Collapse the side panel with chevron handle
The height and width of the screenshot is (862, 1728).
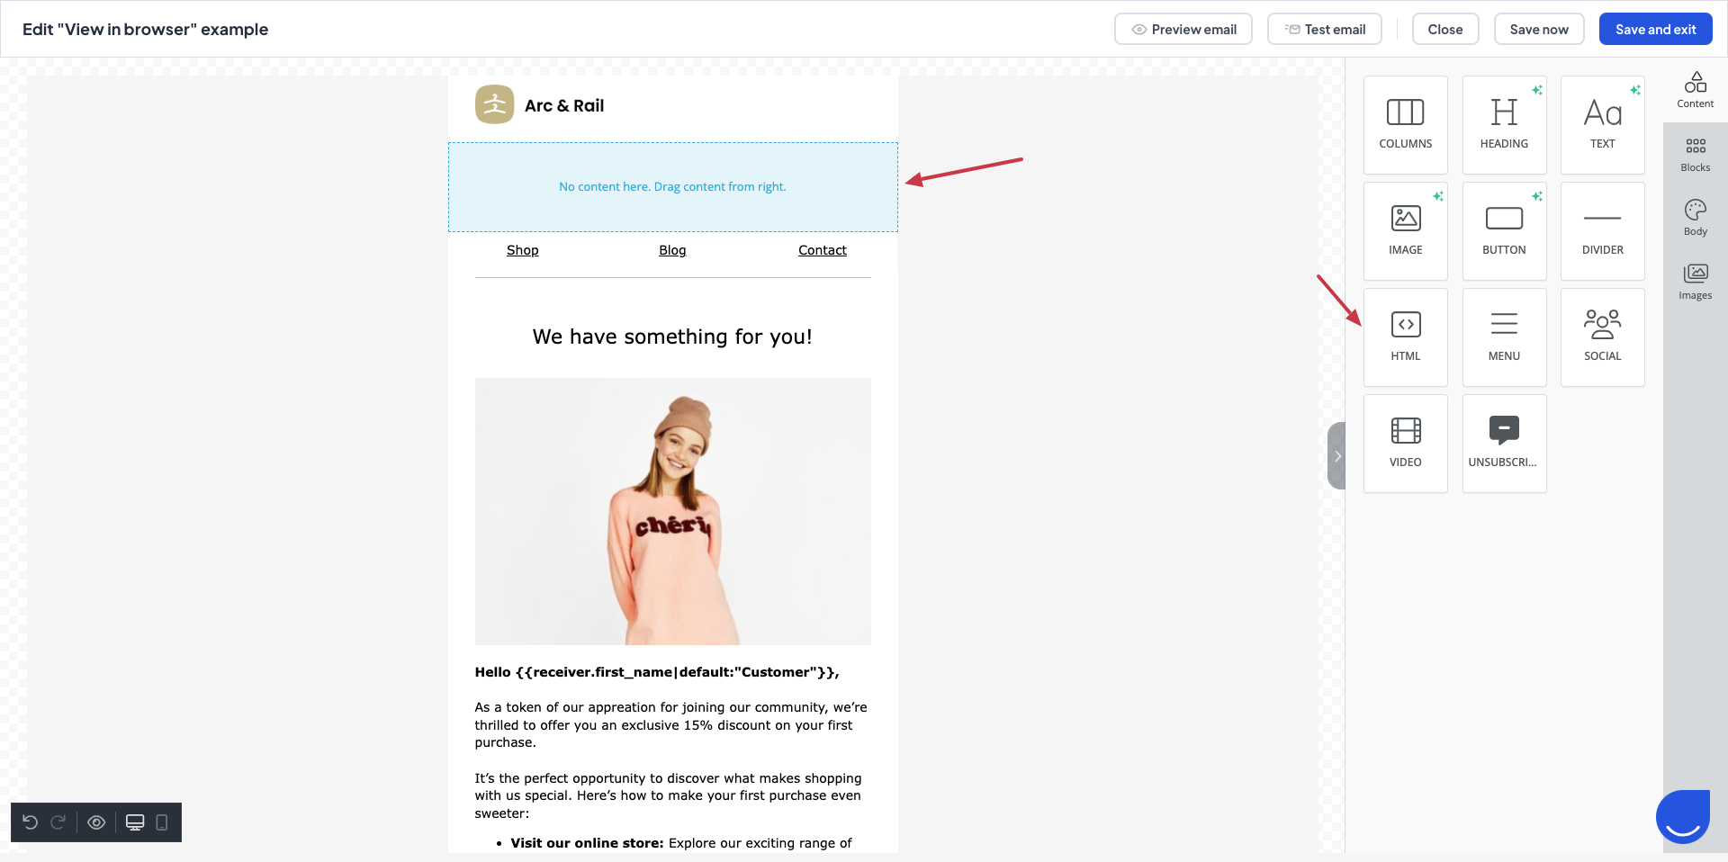(x=1336, y=455)
